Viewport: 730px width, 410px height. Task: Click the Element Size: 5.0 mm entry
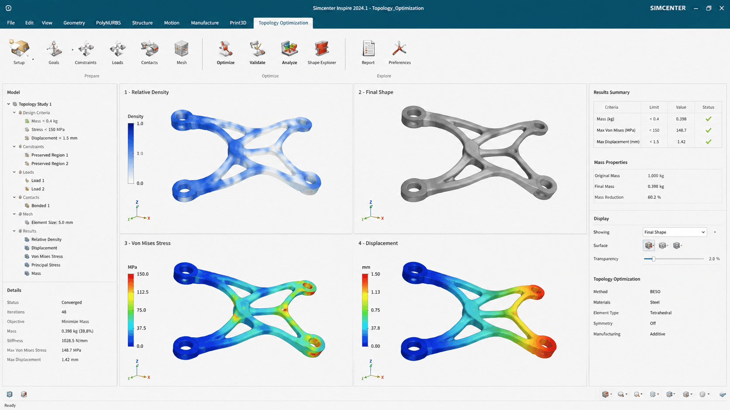52,222
